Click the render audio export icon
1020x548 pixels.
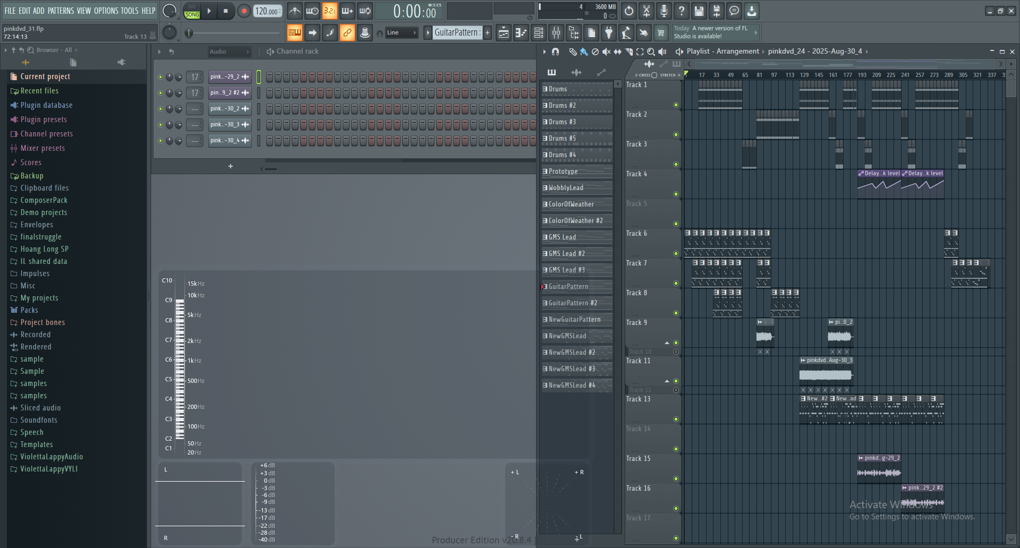click(x=717, y=11)
